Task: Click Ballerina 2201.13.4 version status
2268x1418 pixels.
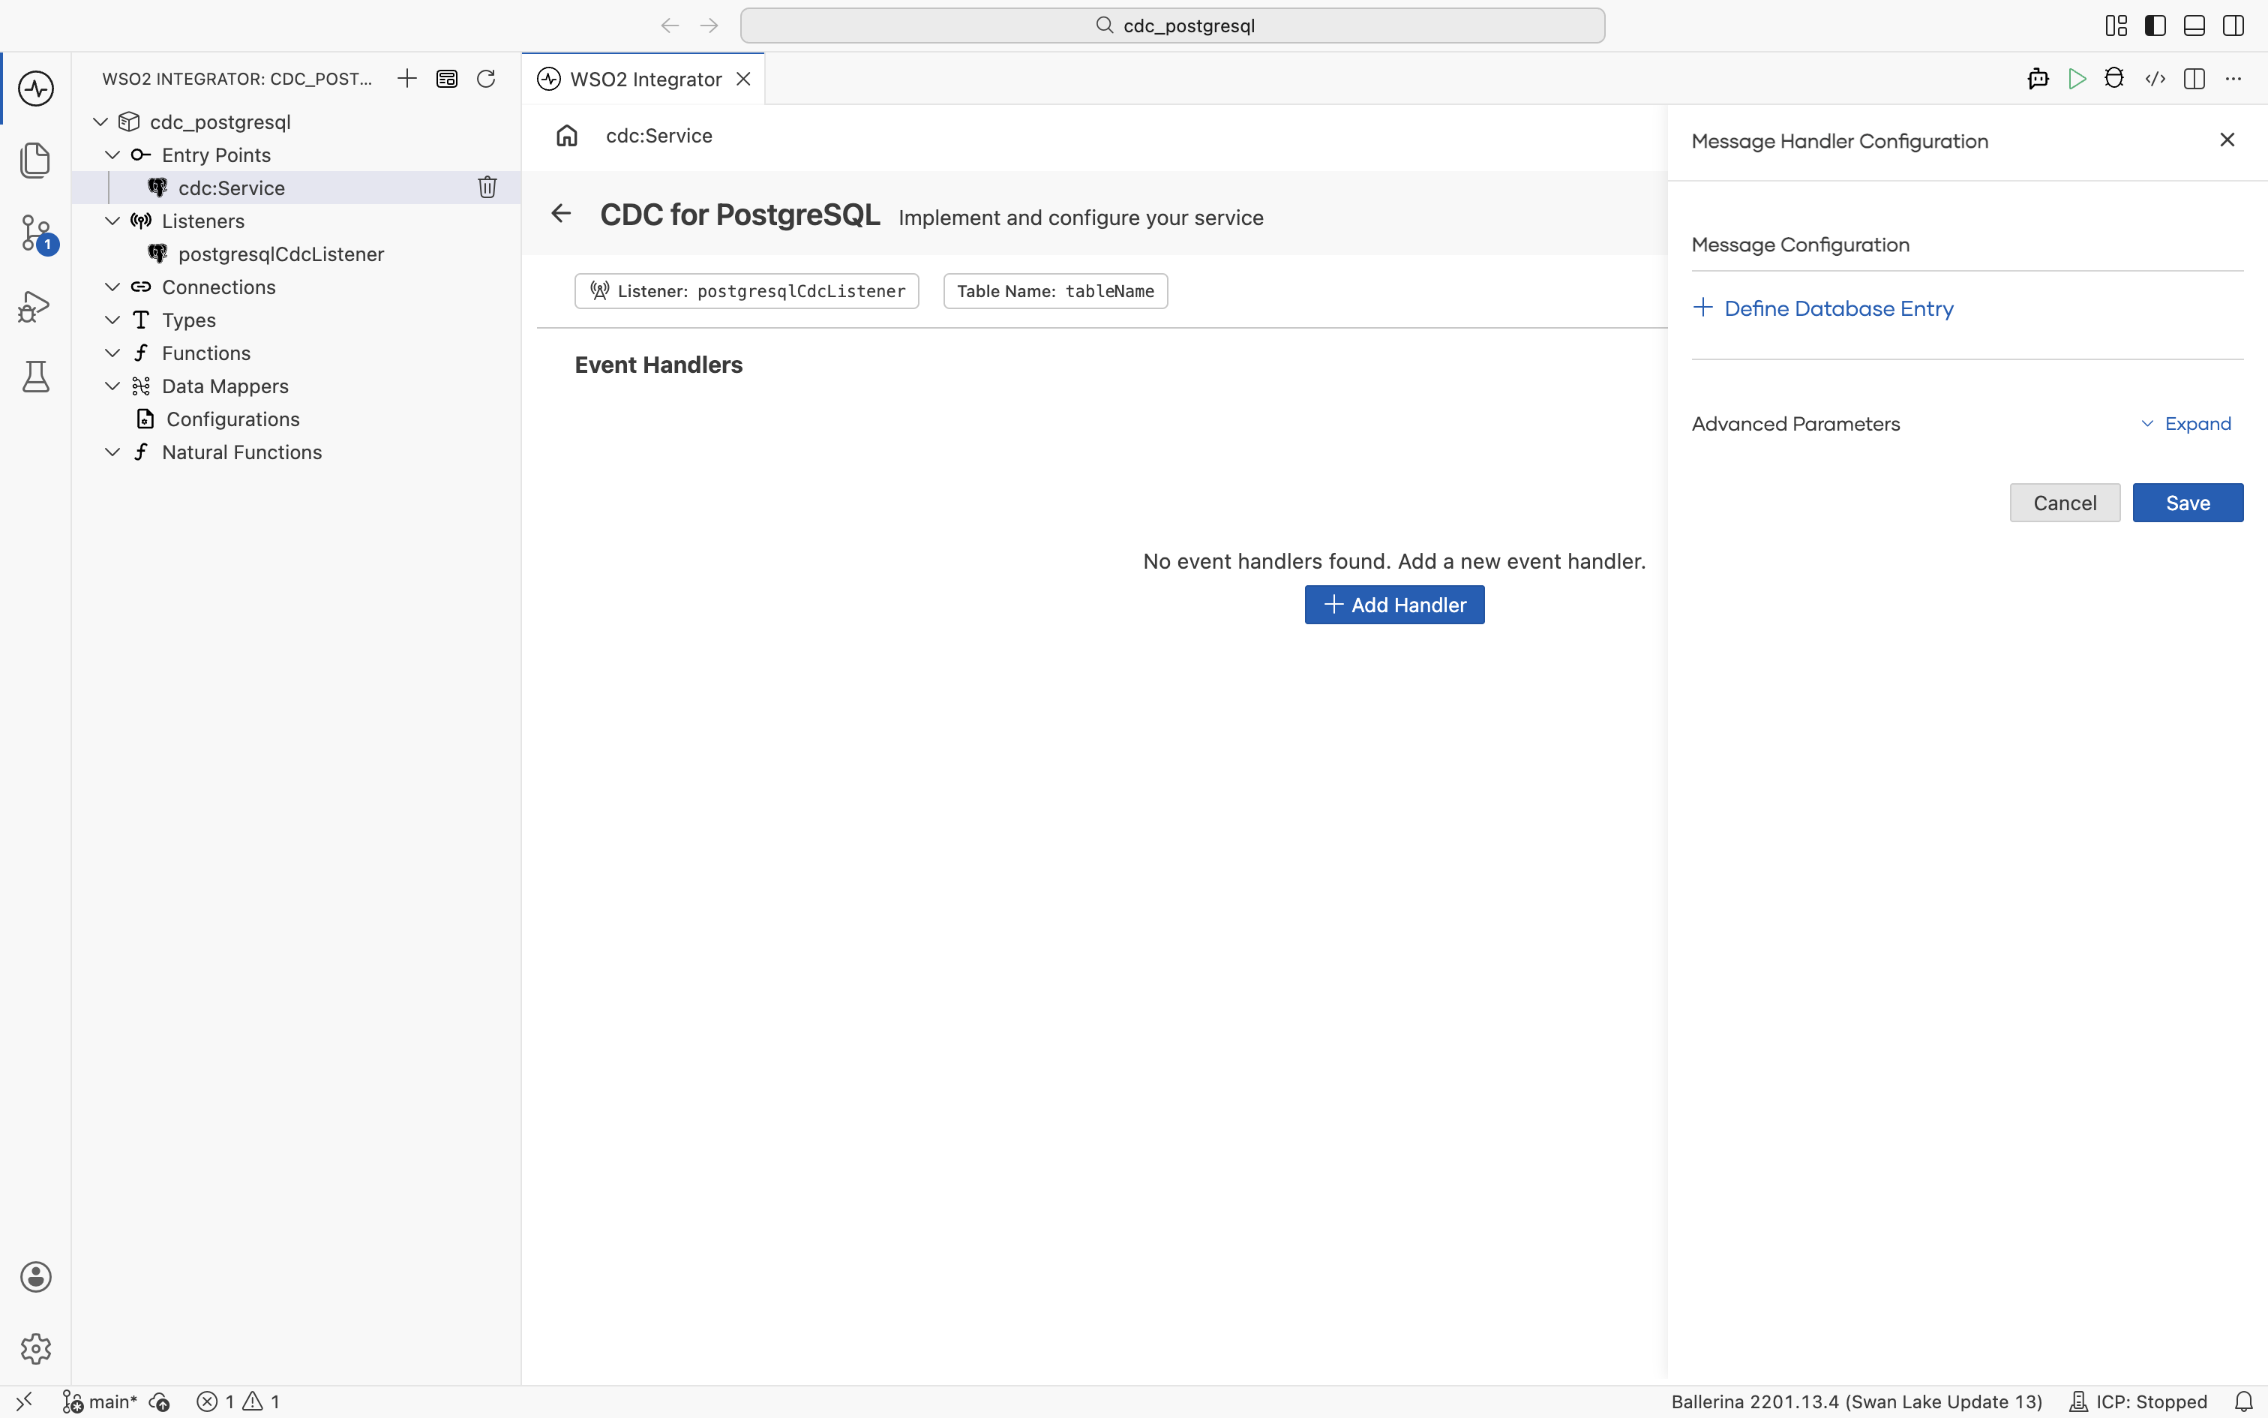Action: pos(1856,1401)
